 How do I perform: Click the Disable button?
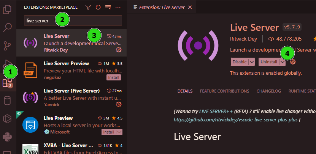coord(240,62)
